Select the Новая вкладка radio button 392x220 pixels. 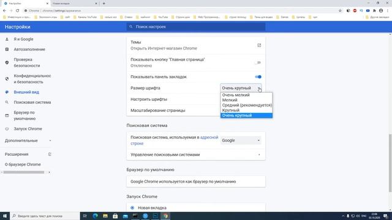click(132, 208)
